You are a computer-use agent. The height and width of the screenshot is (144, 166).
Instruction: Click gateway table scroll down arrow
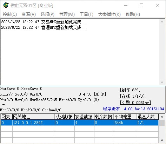pyautogui.click(x=162, y=140)
